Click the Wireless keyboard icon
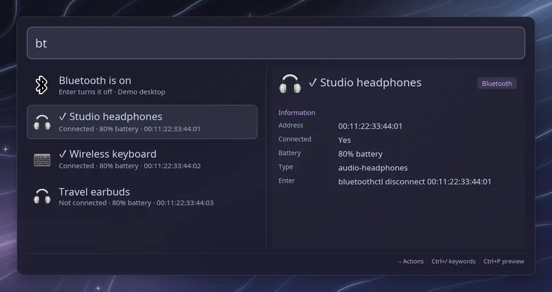 click(x=42, y=160)
